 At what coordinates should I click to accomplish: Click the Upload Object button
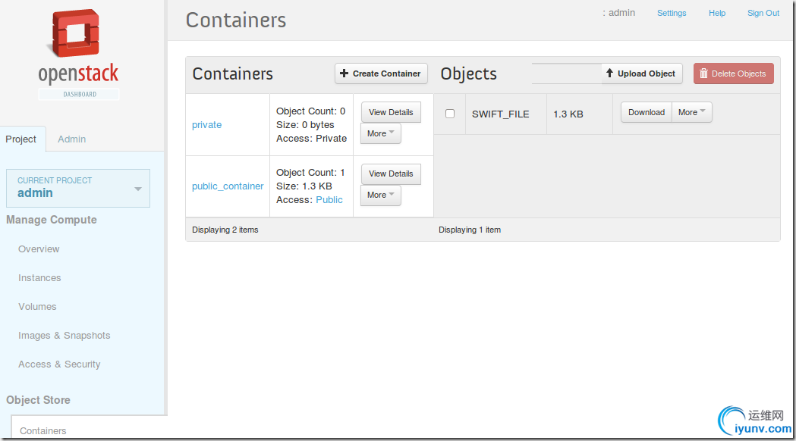[641, 73]
